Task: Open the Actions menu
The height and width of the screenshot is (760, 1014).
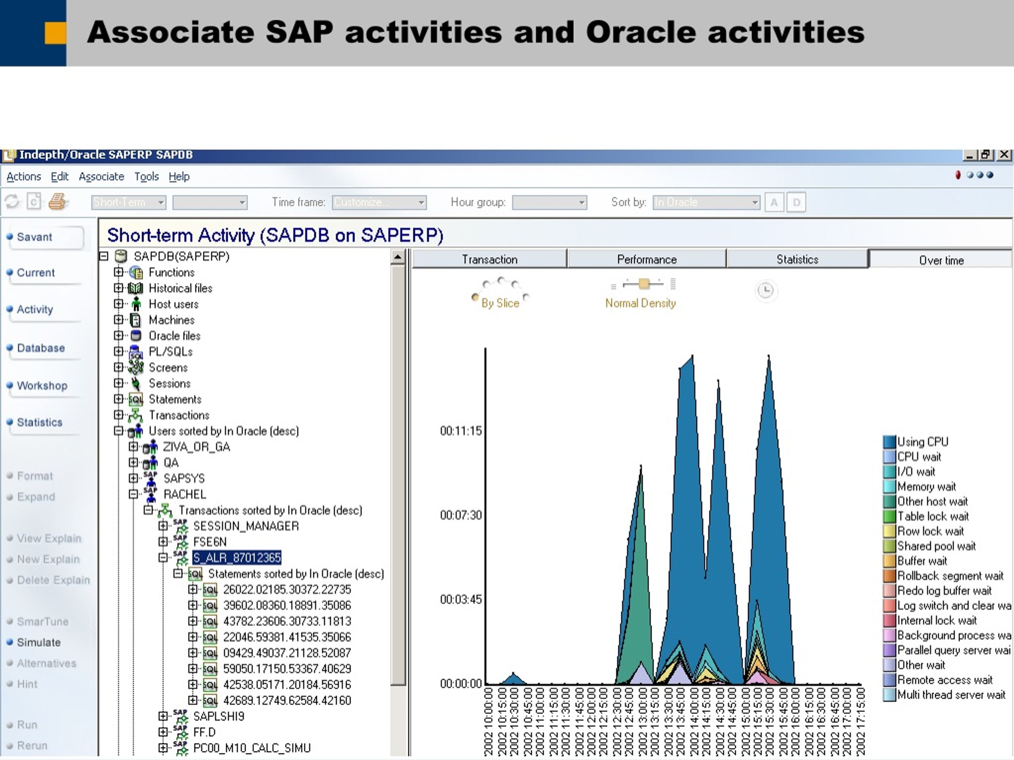Action: click(24, 177)
